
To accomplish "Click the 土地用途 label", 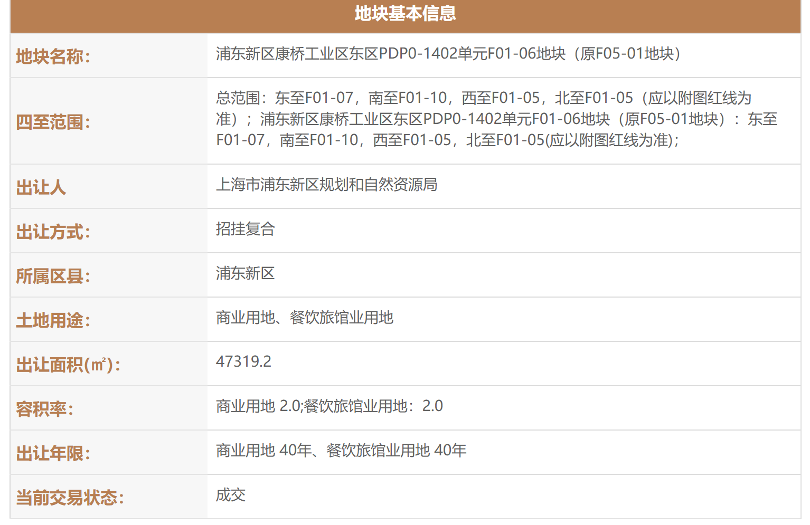I will [x=53, y=320].
